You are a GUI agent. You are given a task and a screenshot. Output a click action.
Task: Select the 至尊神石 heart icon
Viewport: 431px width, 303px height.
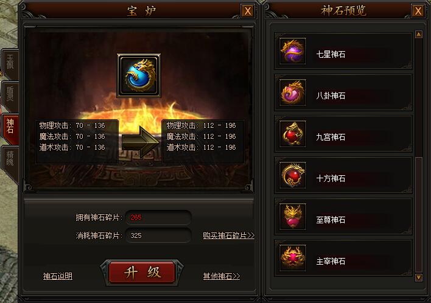[x=293, y=217]
